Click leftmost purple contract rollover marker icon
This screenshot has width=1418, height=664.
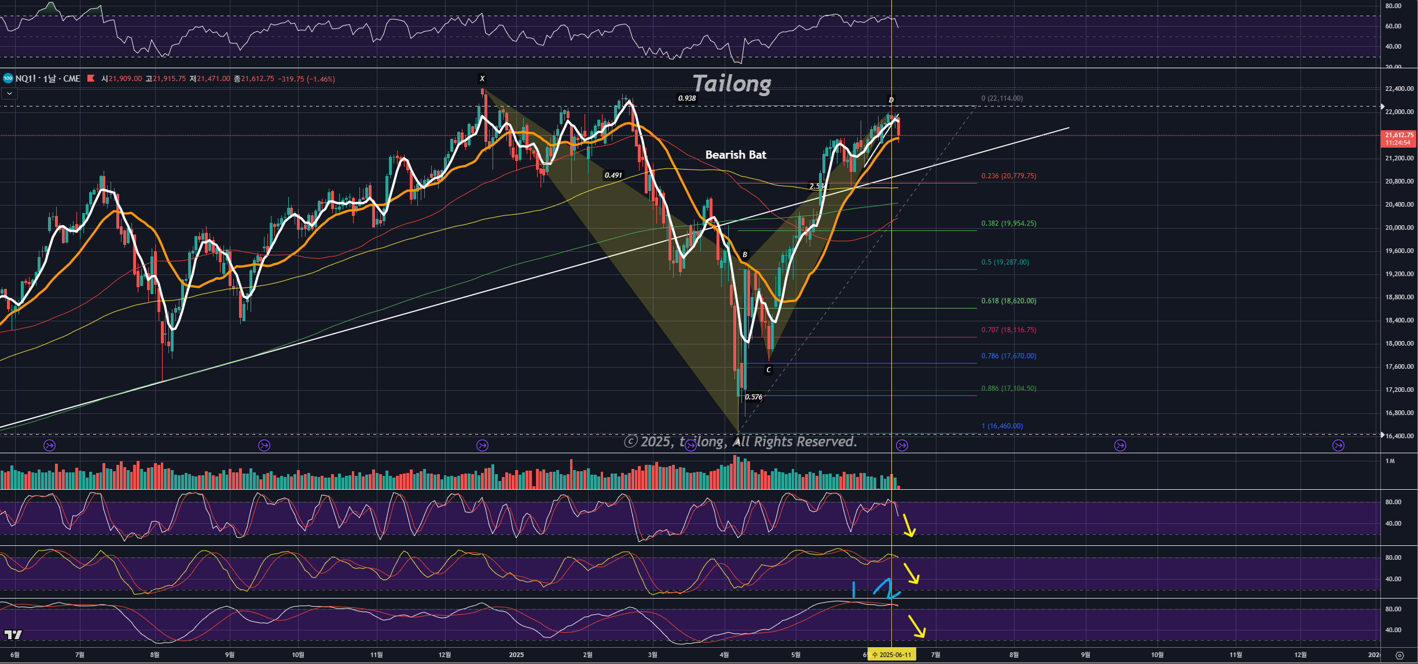[x=50, y=445]
